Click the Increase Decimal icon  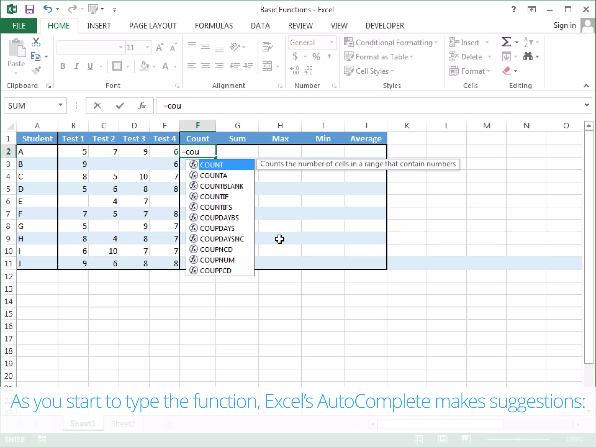[295, 70]
